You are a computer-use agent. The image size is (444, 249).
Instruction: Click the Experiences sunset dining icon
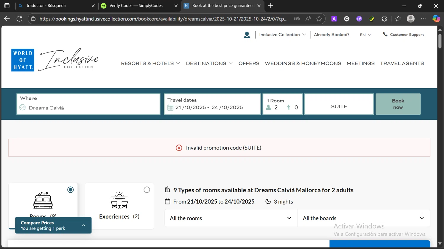click(x=119, y=200)
